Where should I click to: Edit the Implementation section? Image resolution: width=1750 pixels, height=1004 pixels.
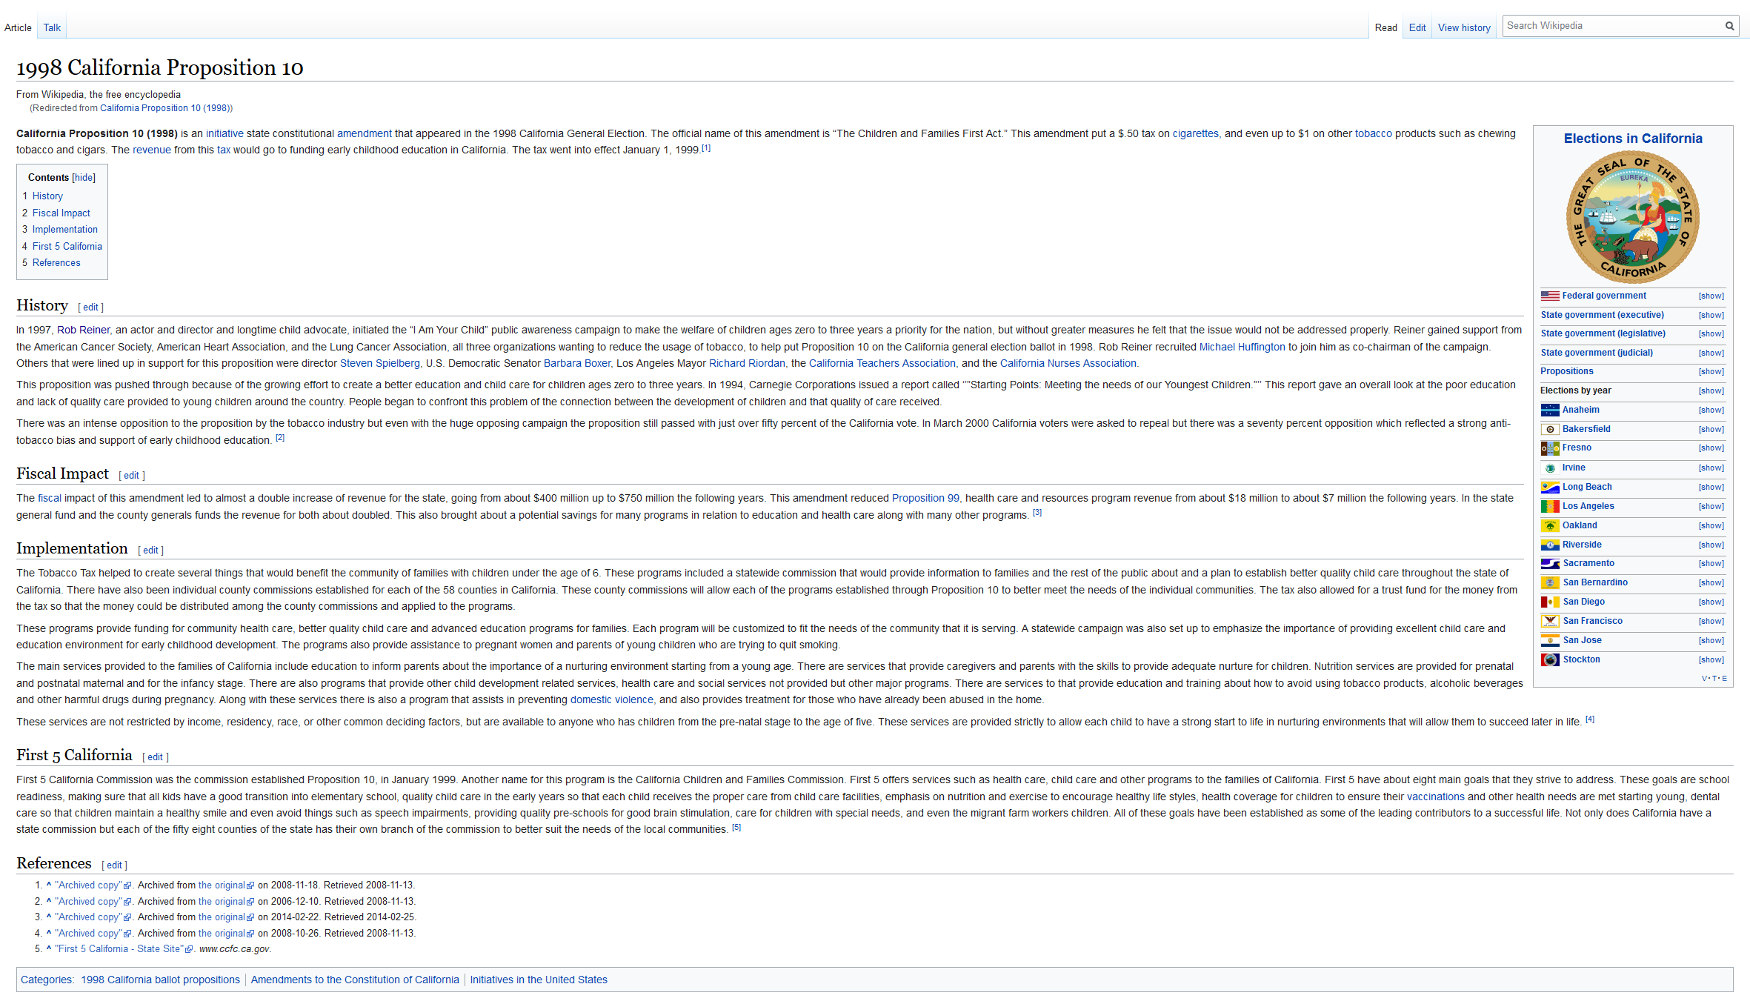point(150,551)
